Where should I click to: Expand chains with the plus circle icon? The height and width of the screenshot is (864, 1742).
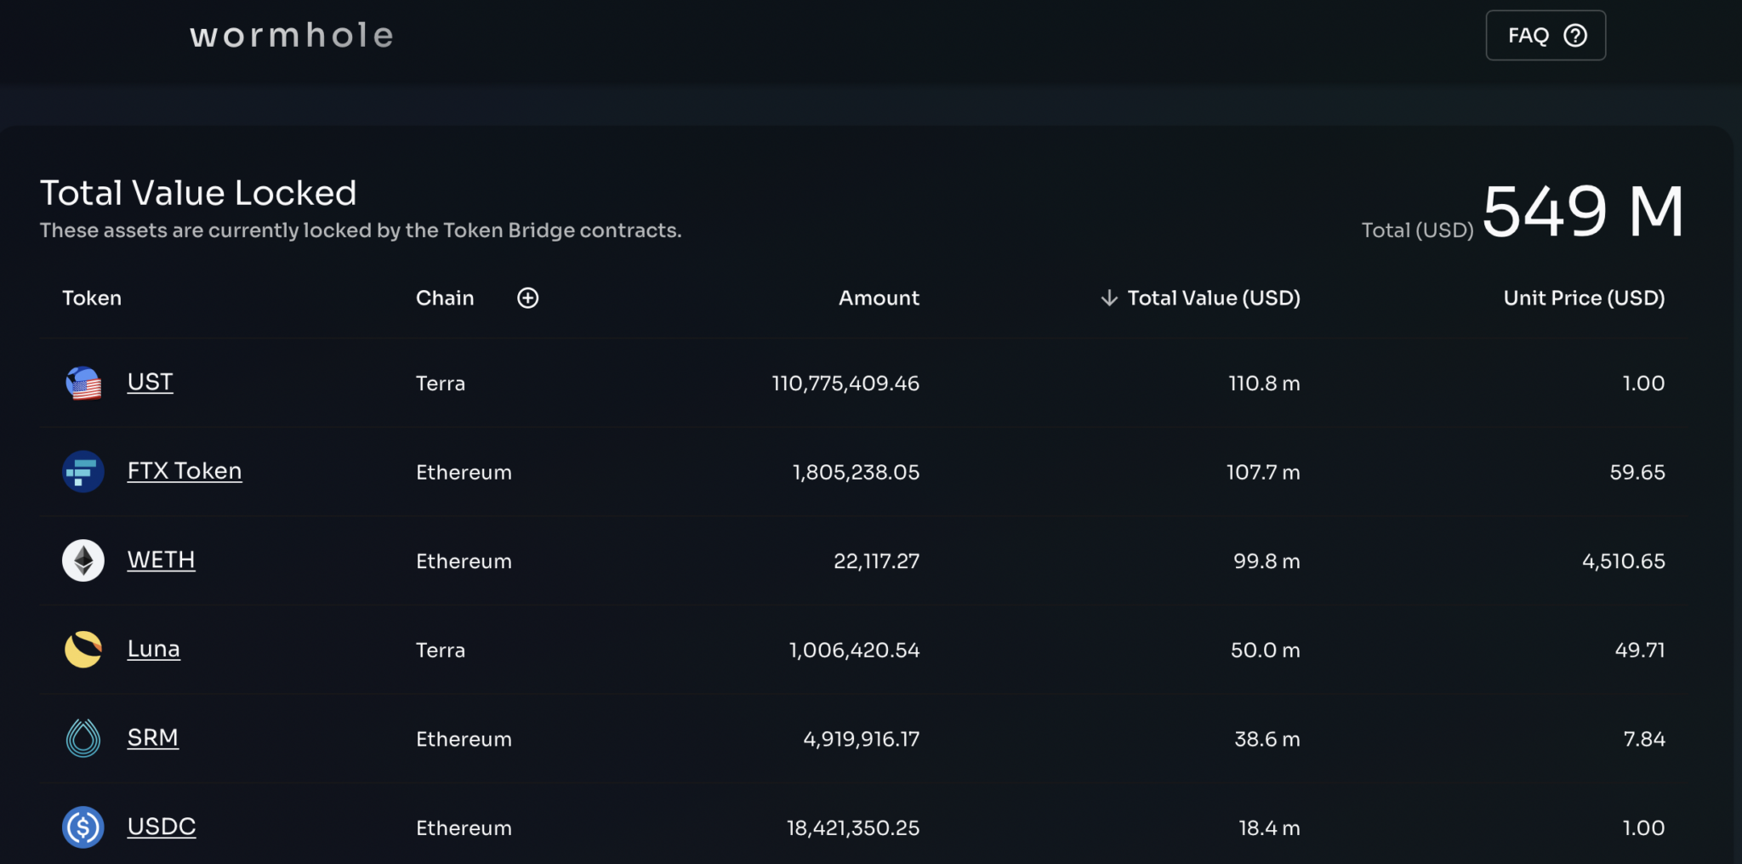point(528,298)
